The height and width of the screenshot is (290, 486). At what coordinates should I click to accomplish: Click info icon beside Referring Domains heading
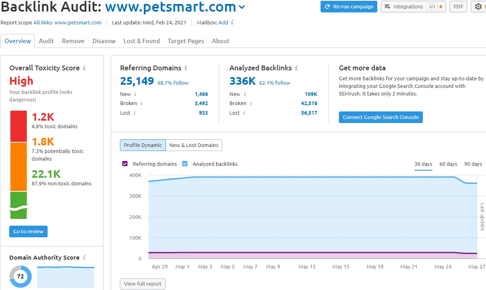point(186,68)
